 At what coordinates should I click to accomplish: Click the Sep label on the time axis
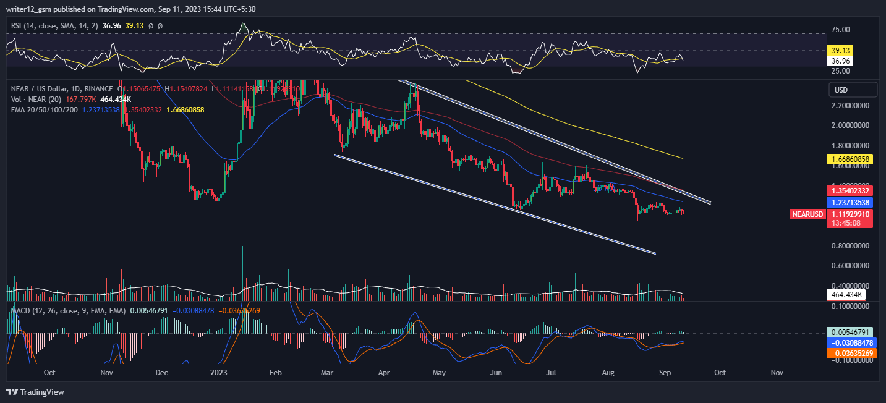664,373
